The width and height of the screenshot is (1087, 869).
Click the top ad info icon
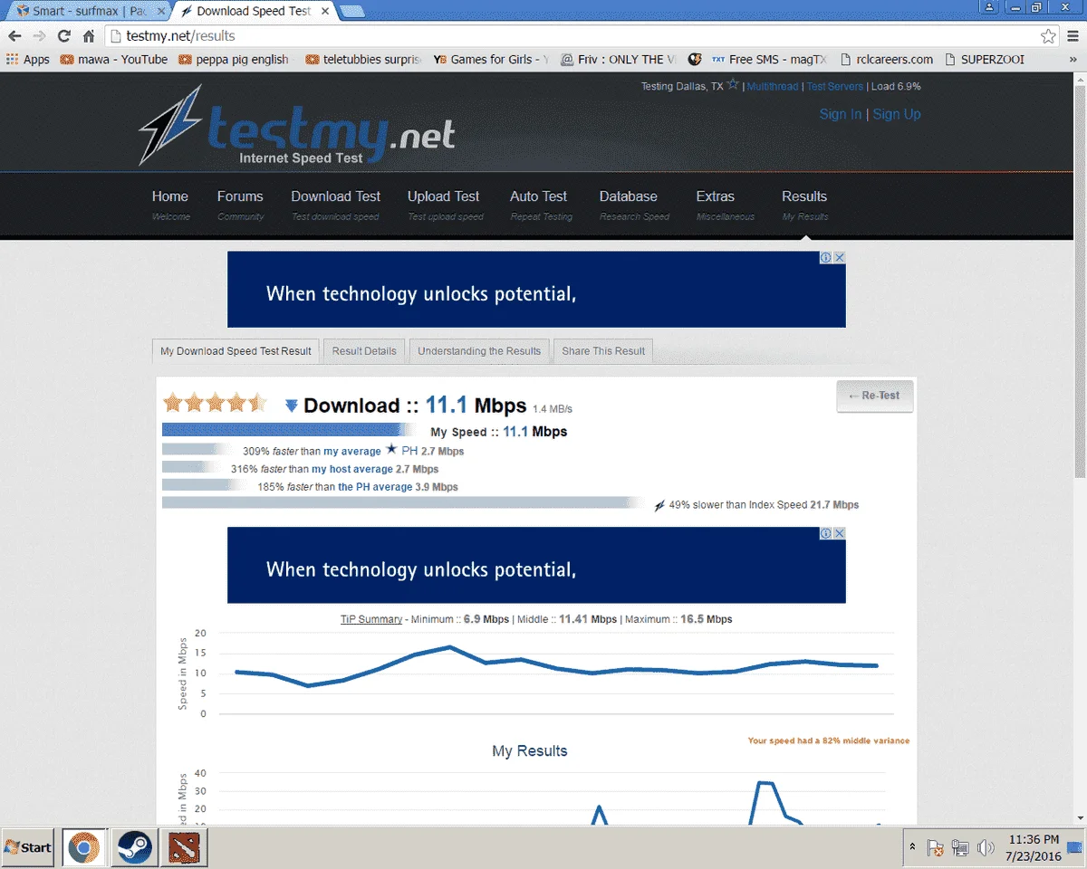click(826, 257)
